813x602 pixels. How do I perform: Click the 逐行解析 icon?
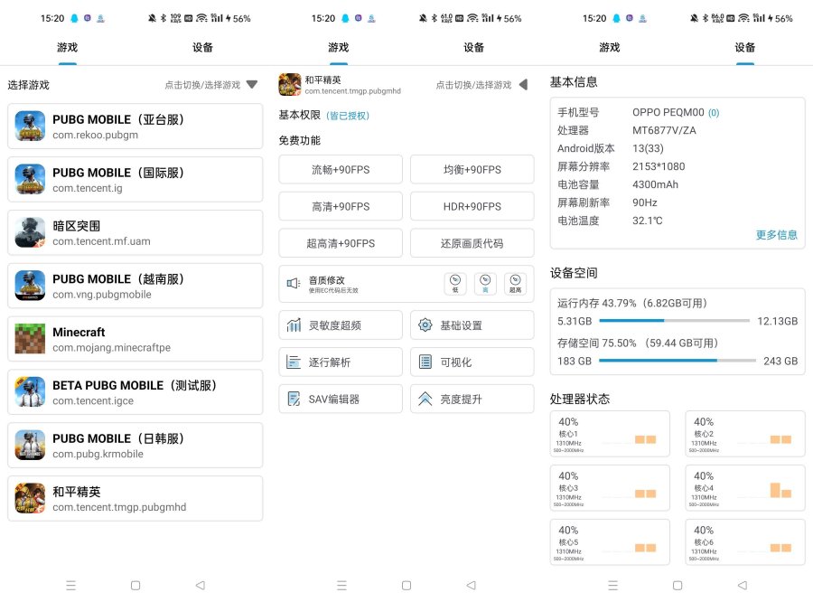point(294,362)
